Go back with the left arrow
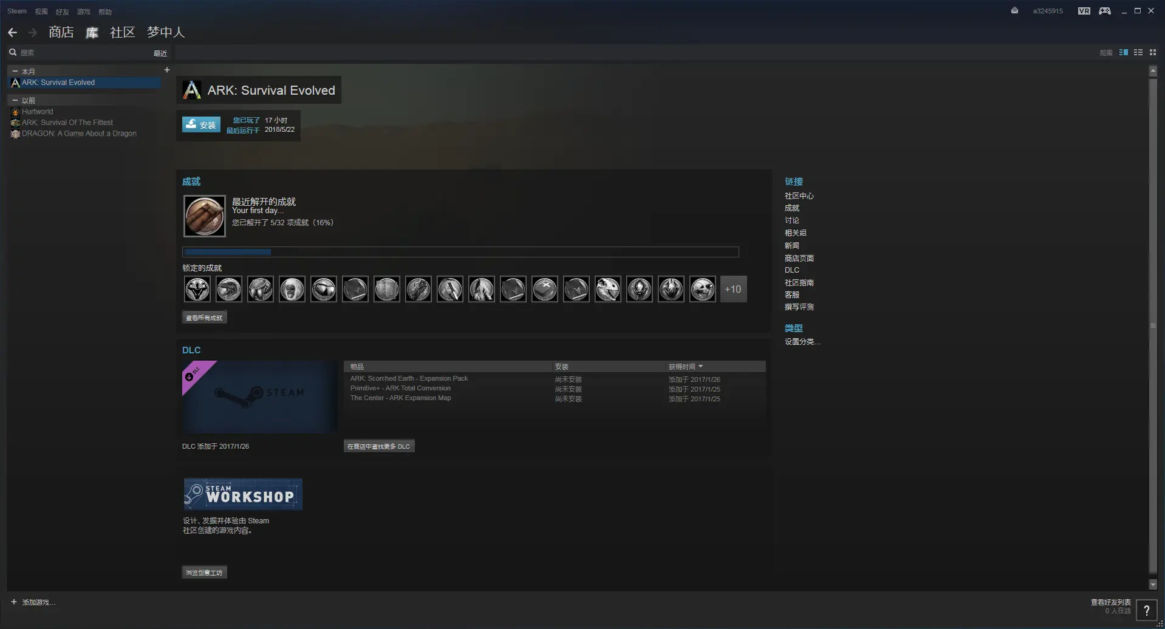Screen dimensions: 1165x629 [x=12, y=32]
